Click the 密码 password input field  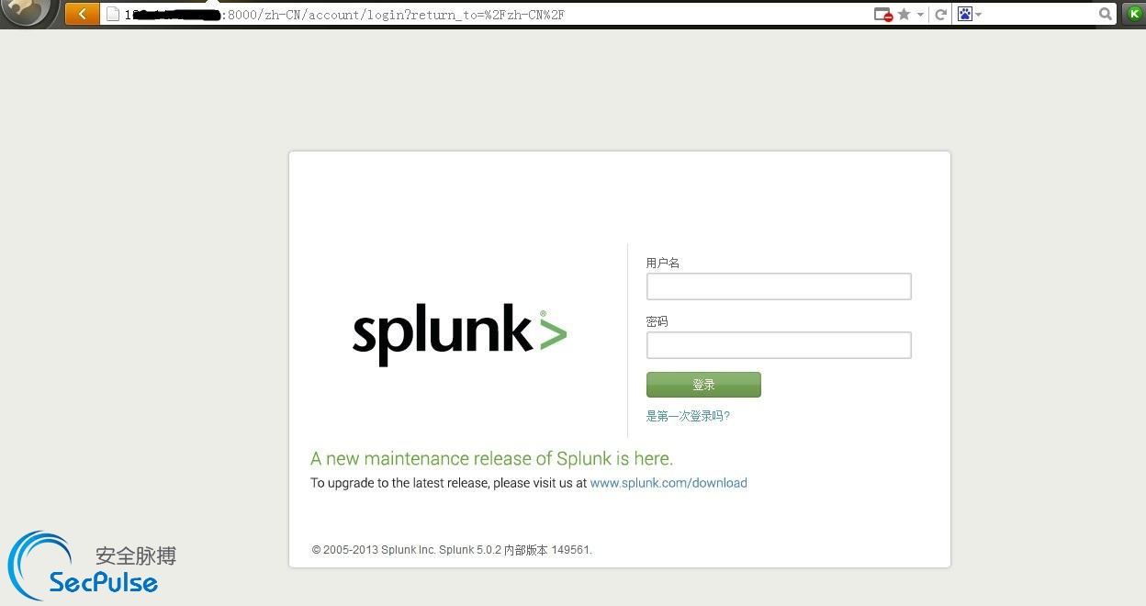click(x=779, y=345)
